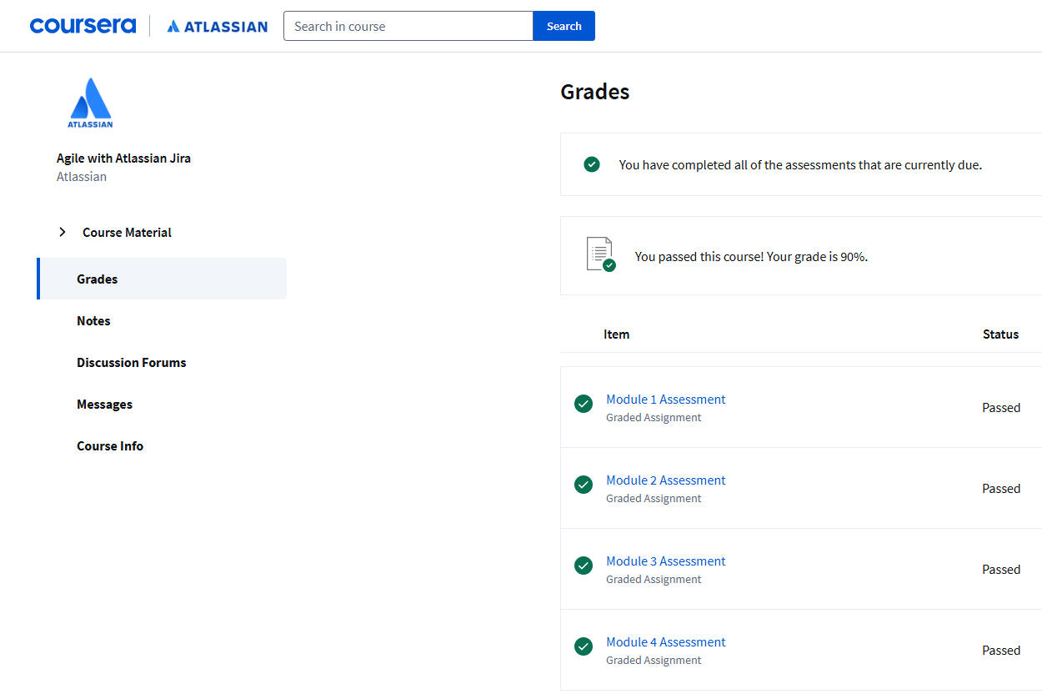Open the Module 1 Assessment link
Viewport: 1042px width, 694px height.
pos(665,399)
